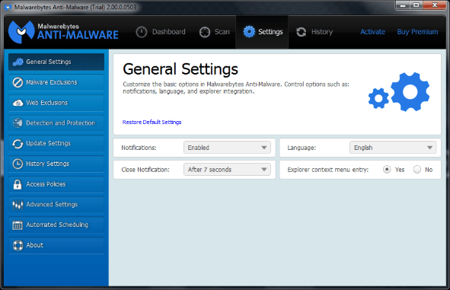Click the About lifebuoy icon
Viewport: 450px width, 290px height.
(x=18, y=245)
